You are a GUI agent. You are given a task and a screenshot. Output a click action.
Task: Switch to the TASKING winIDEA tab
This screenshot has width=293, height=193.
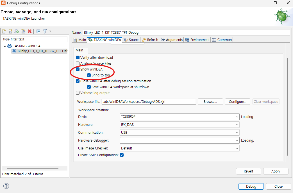point(105,40)
